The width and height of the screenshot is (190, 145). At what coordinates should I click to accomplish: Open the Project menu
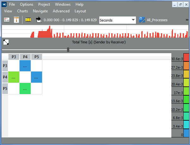coord(44,4)
